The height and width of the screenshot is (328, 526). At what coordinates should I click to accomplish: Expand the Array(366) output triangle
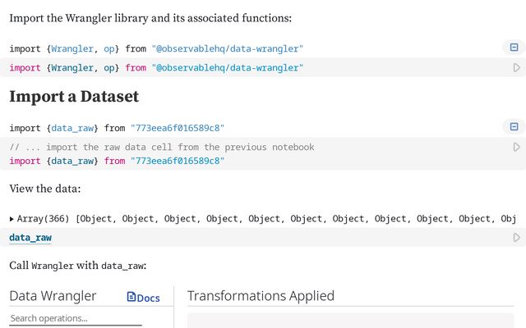coord(12,219)
